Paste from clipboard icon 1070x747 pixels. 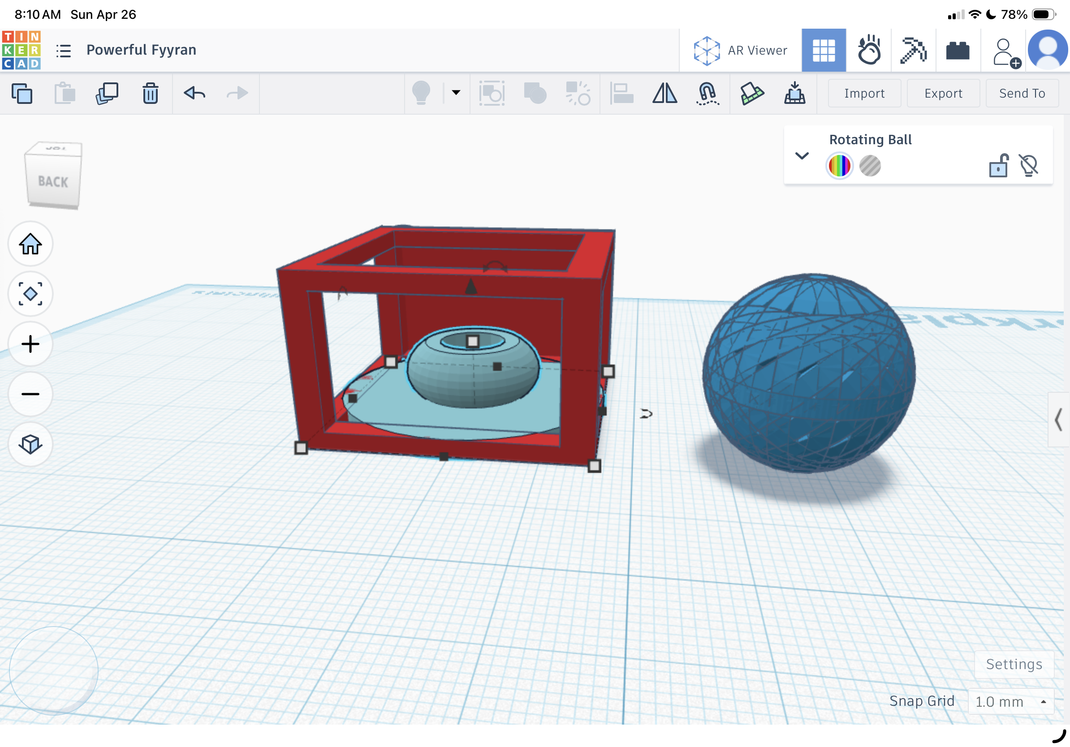tap(65, 93)
